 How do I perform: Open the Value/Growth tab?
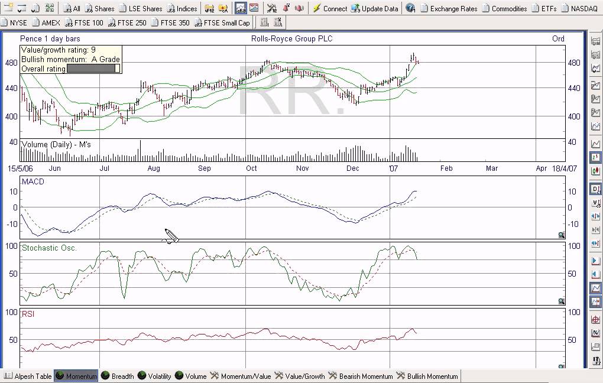300,376
